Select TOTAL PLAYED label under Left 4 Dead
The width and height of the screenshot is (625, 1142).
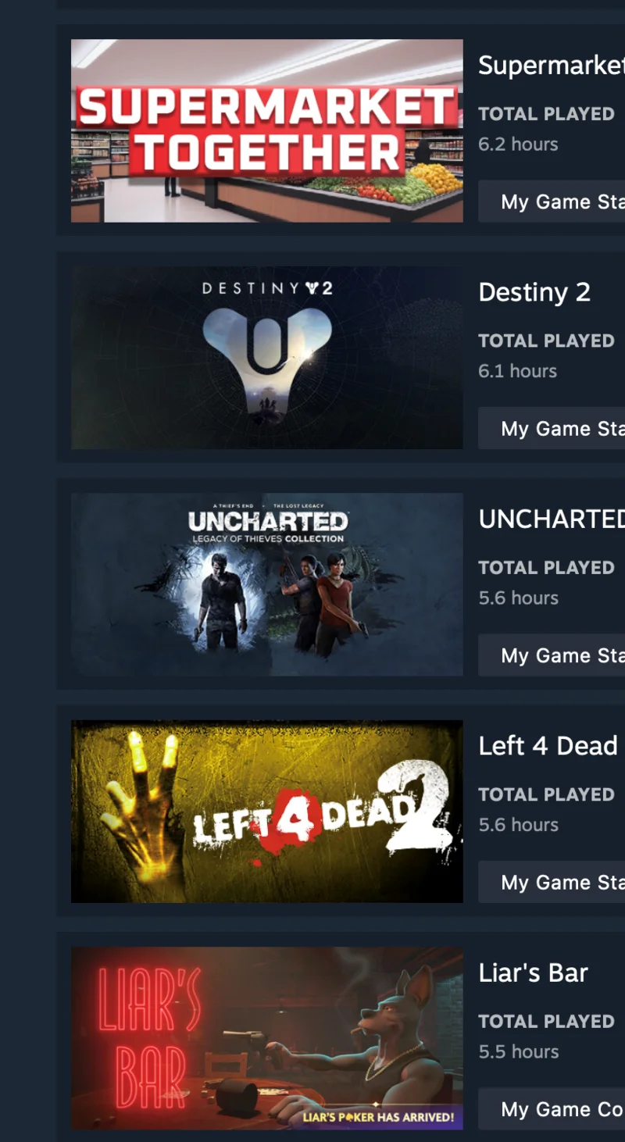coord(546,794)
